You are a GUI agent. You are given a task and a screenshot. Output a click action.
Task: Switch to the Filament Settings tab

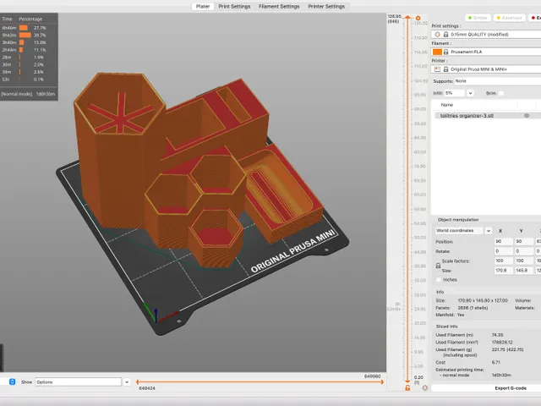click(279, 6)
